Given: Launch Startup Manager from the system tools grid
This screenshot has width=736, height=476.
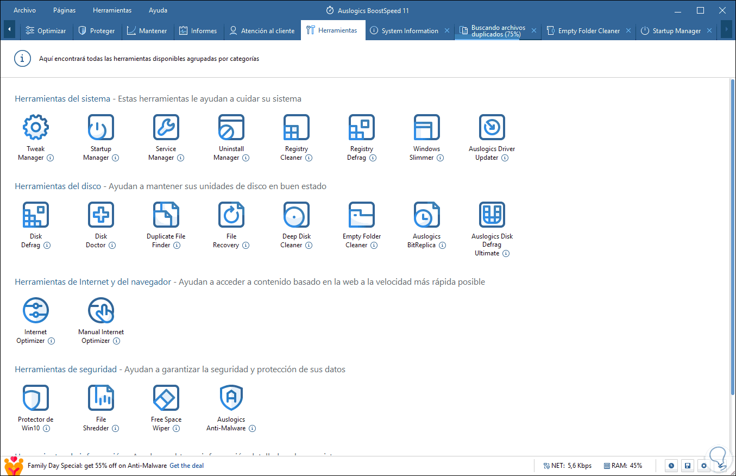Looking at the screenshot, I should click(x=101, y=128).
